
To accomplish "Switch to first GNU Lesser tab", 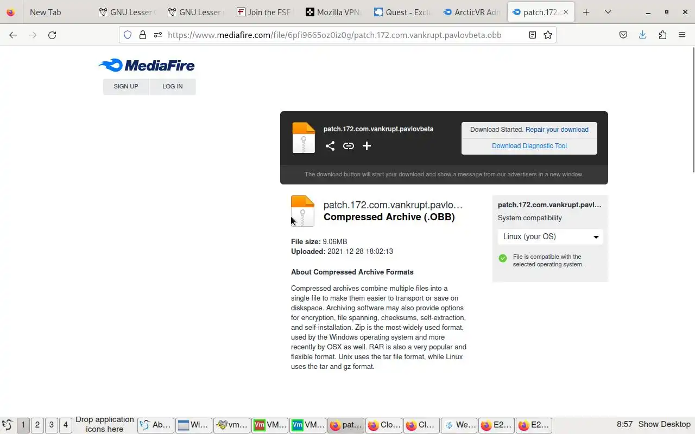I will [127, 12].
